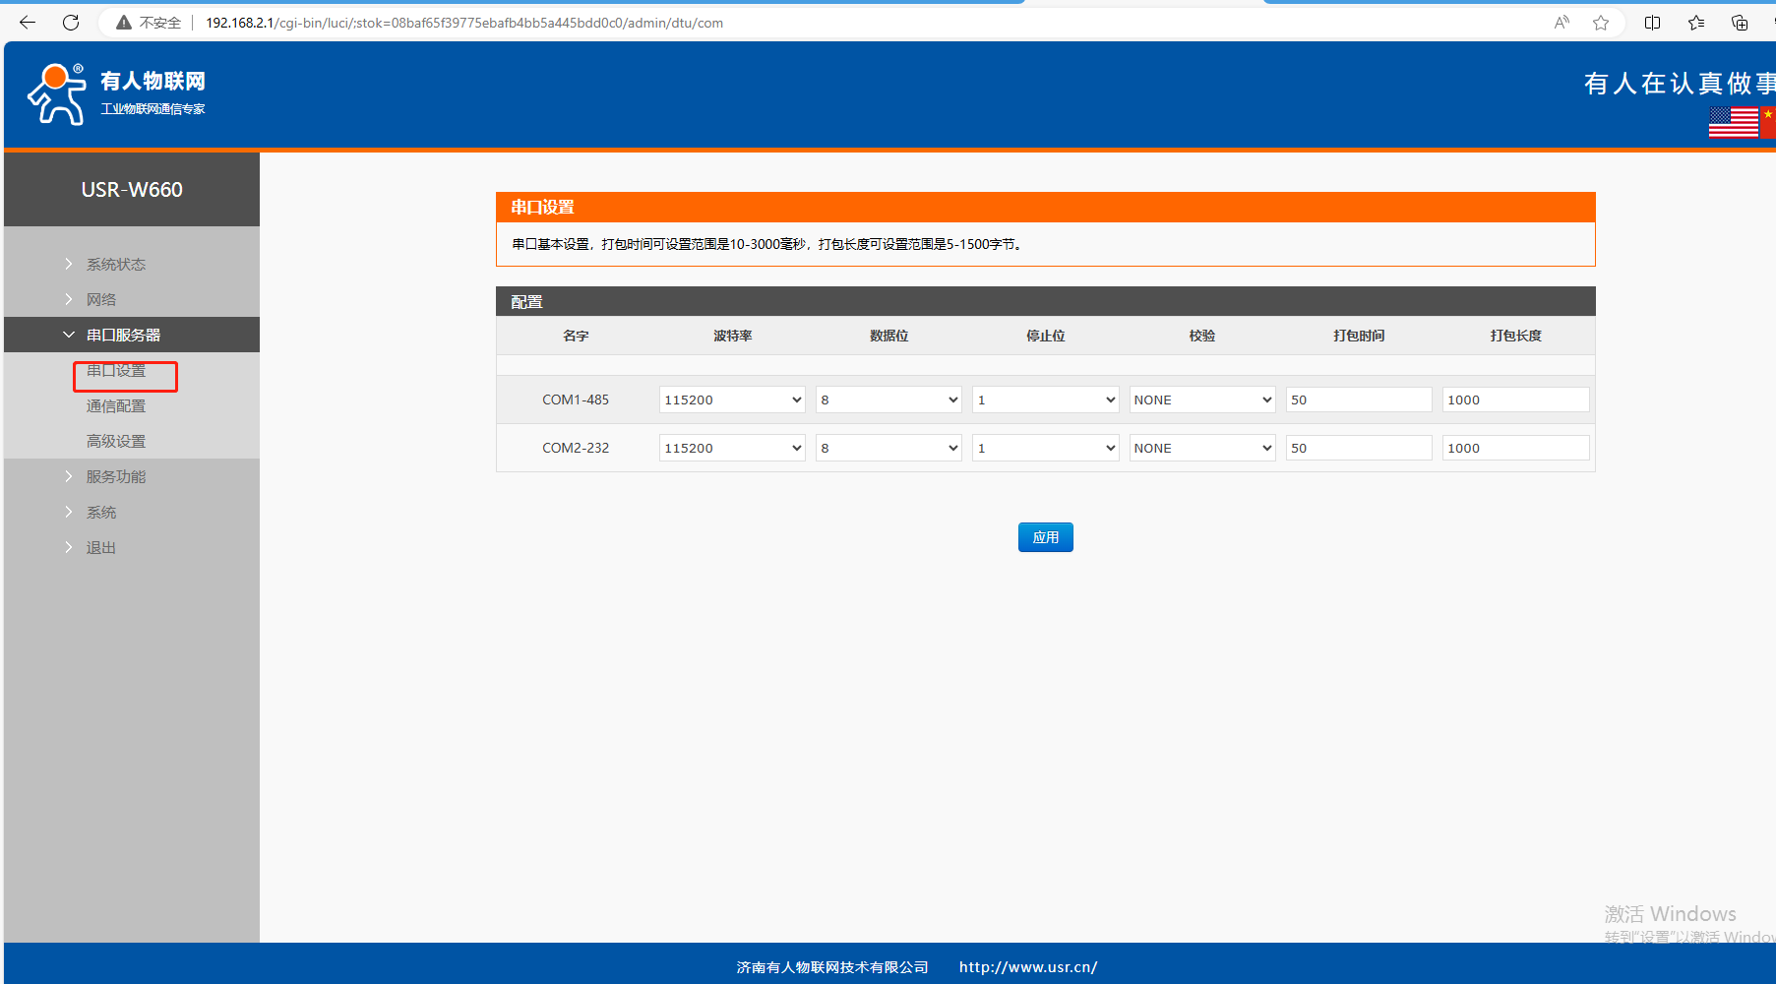Image resolution: width=1776 pixels, height=984 pixels.
Task: Click the 应用 apply button
Action: (x=1045, y=537)
